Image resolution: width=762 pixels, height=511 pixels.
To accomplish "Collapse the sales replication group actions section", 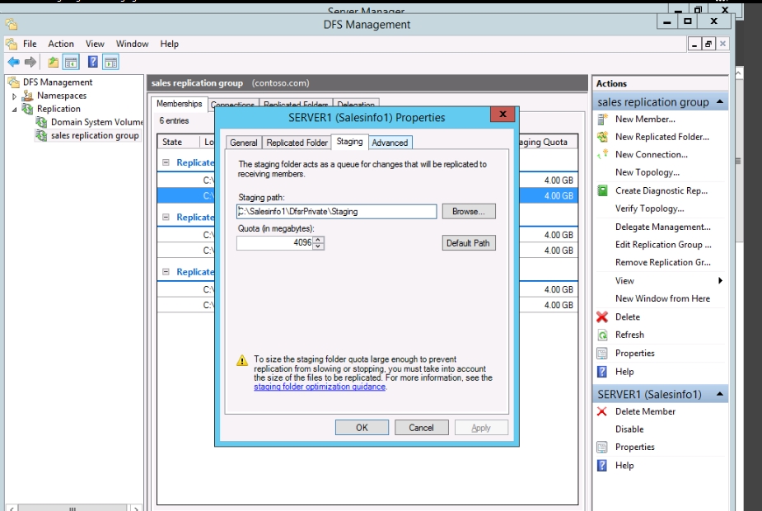I will coord(721,102).
